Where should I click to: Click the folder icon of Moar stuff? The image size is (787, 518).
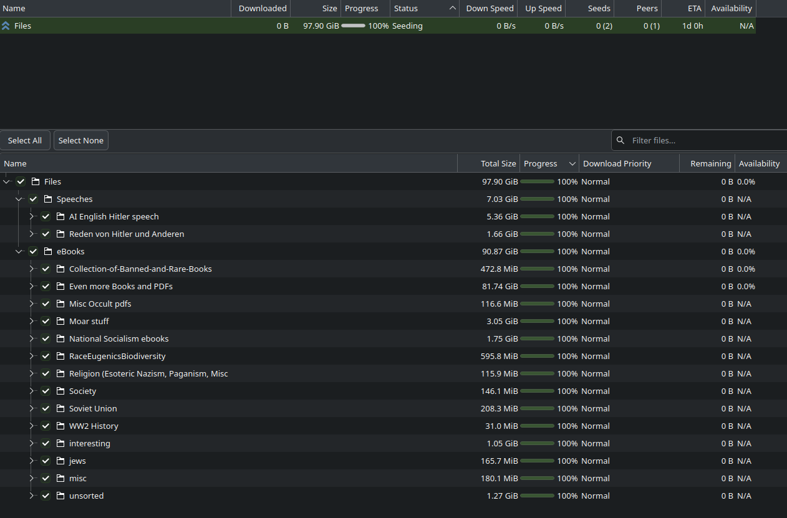point(60,321)
